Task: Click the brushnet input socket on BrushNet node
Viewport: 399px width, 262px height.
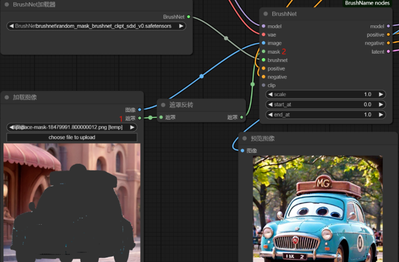Action: [264, 60]
